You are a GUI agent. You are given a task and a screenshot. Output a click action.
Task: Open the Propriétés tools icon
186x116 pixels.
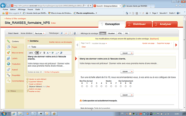point(8,75)
